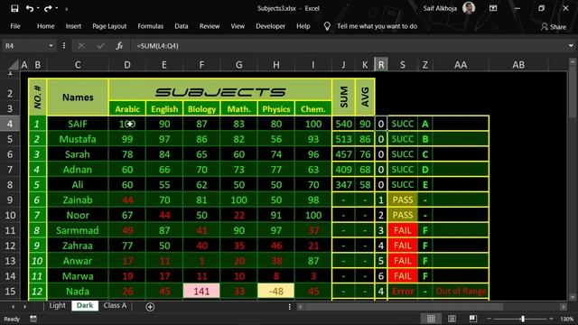Click the next sheet navigation arrow
Viewport: 578px width, 325px height.
(x=24, y=306)
